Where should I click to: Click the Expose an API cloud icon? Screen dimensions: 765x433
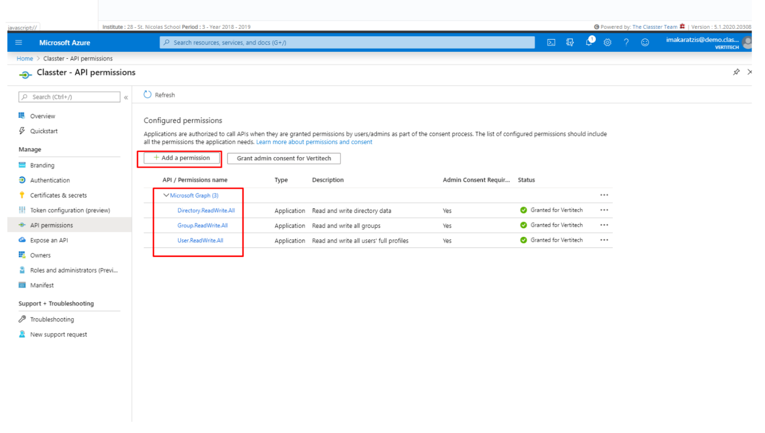(22, 240)
